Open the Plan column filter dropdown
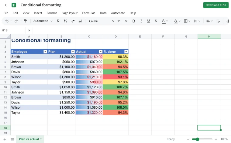The height and width of the screenshot is (143, 231). (x=73, y=52)
